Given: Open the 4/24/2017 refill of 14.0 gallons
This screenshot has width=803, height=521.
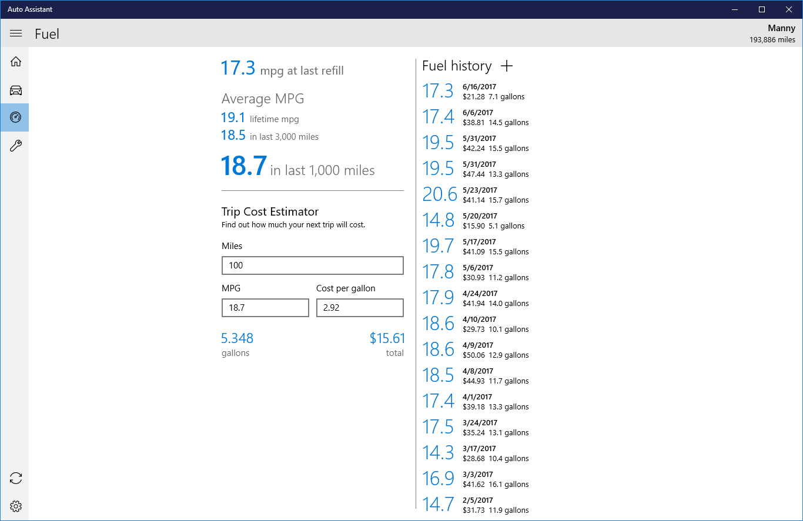Looking at the screenshot, I should 476,298.
